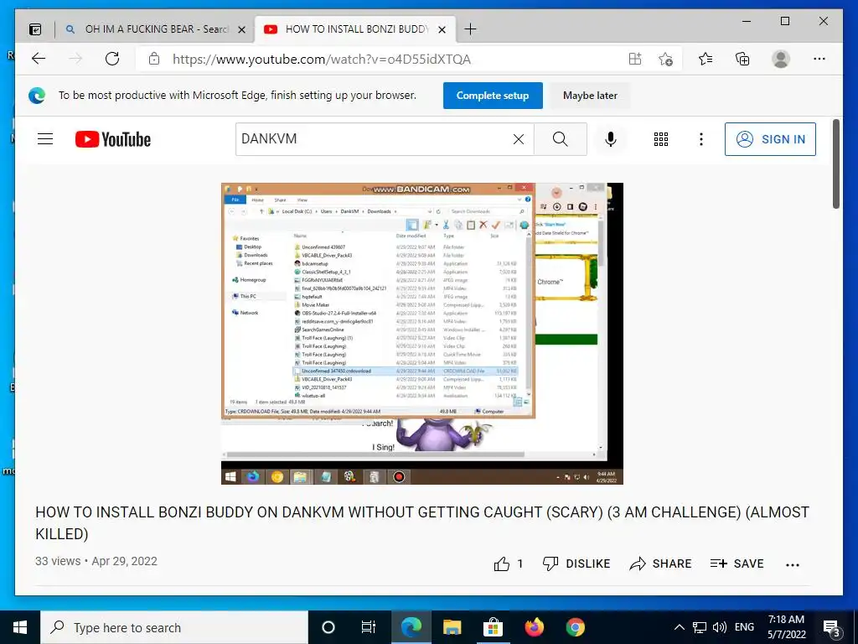Open a new browser tab

click(x=470, y=29)
